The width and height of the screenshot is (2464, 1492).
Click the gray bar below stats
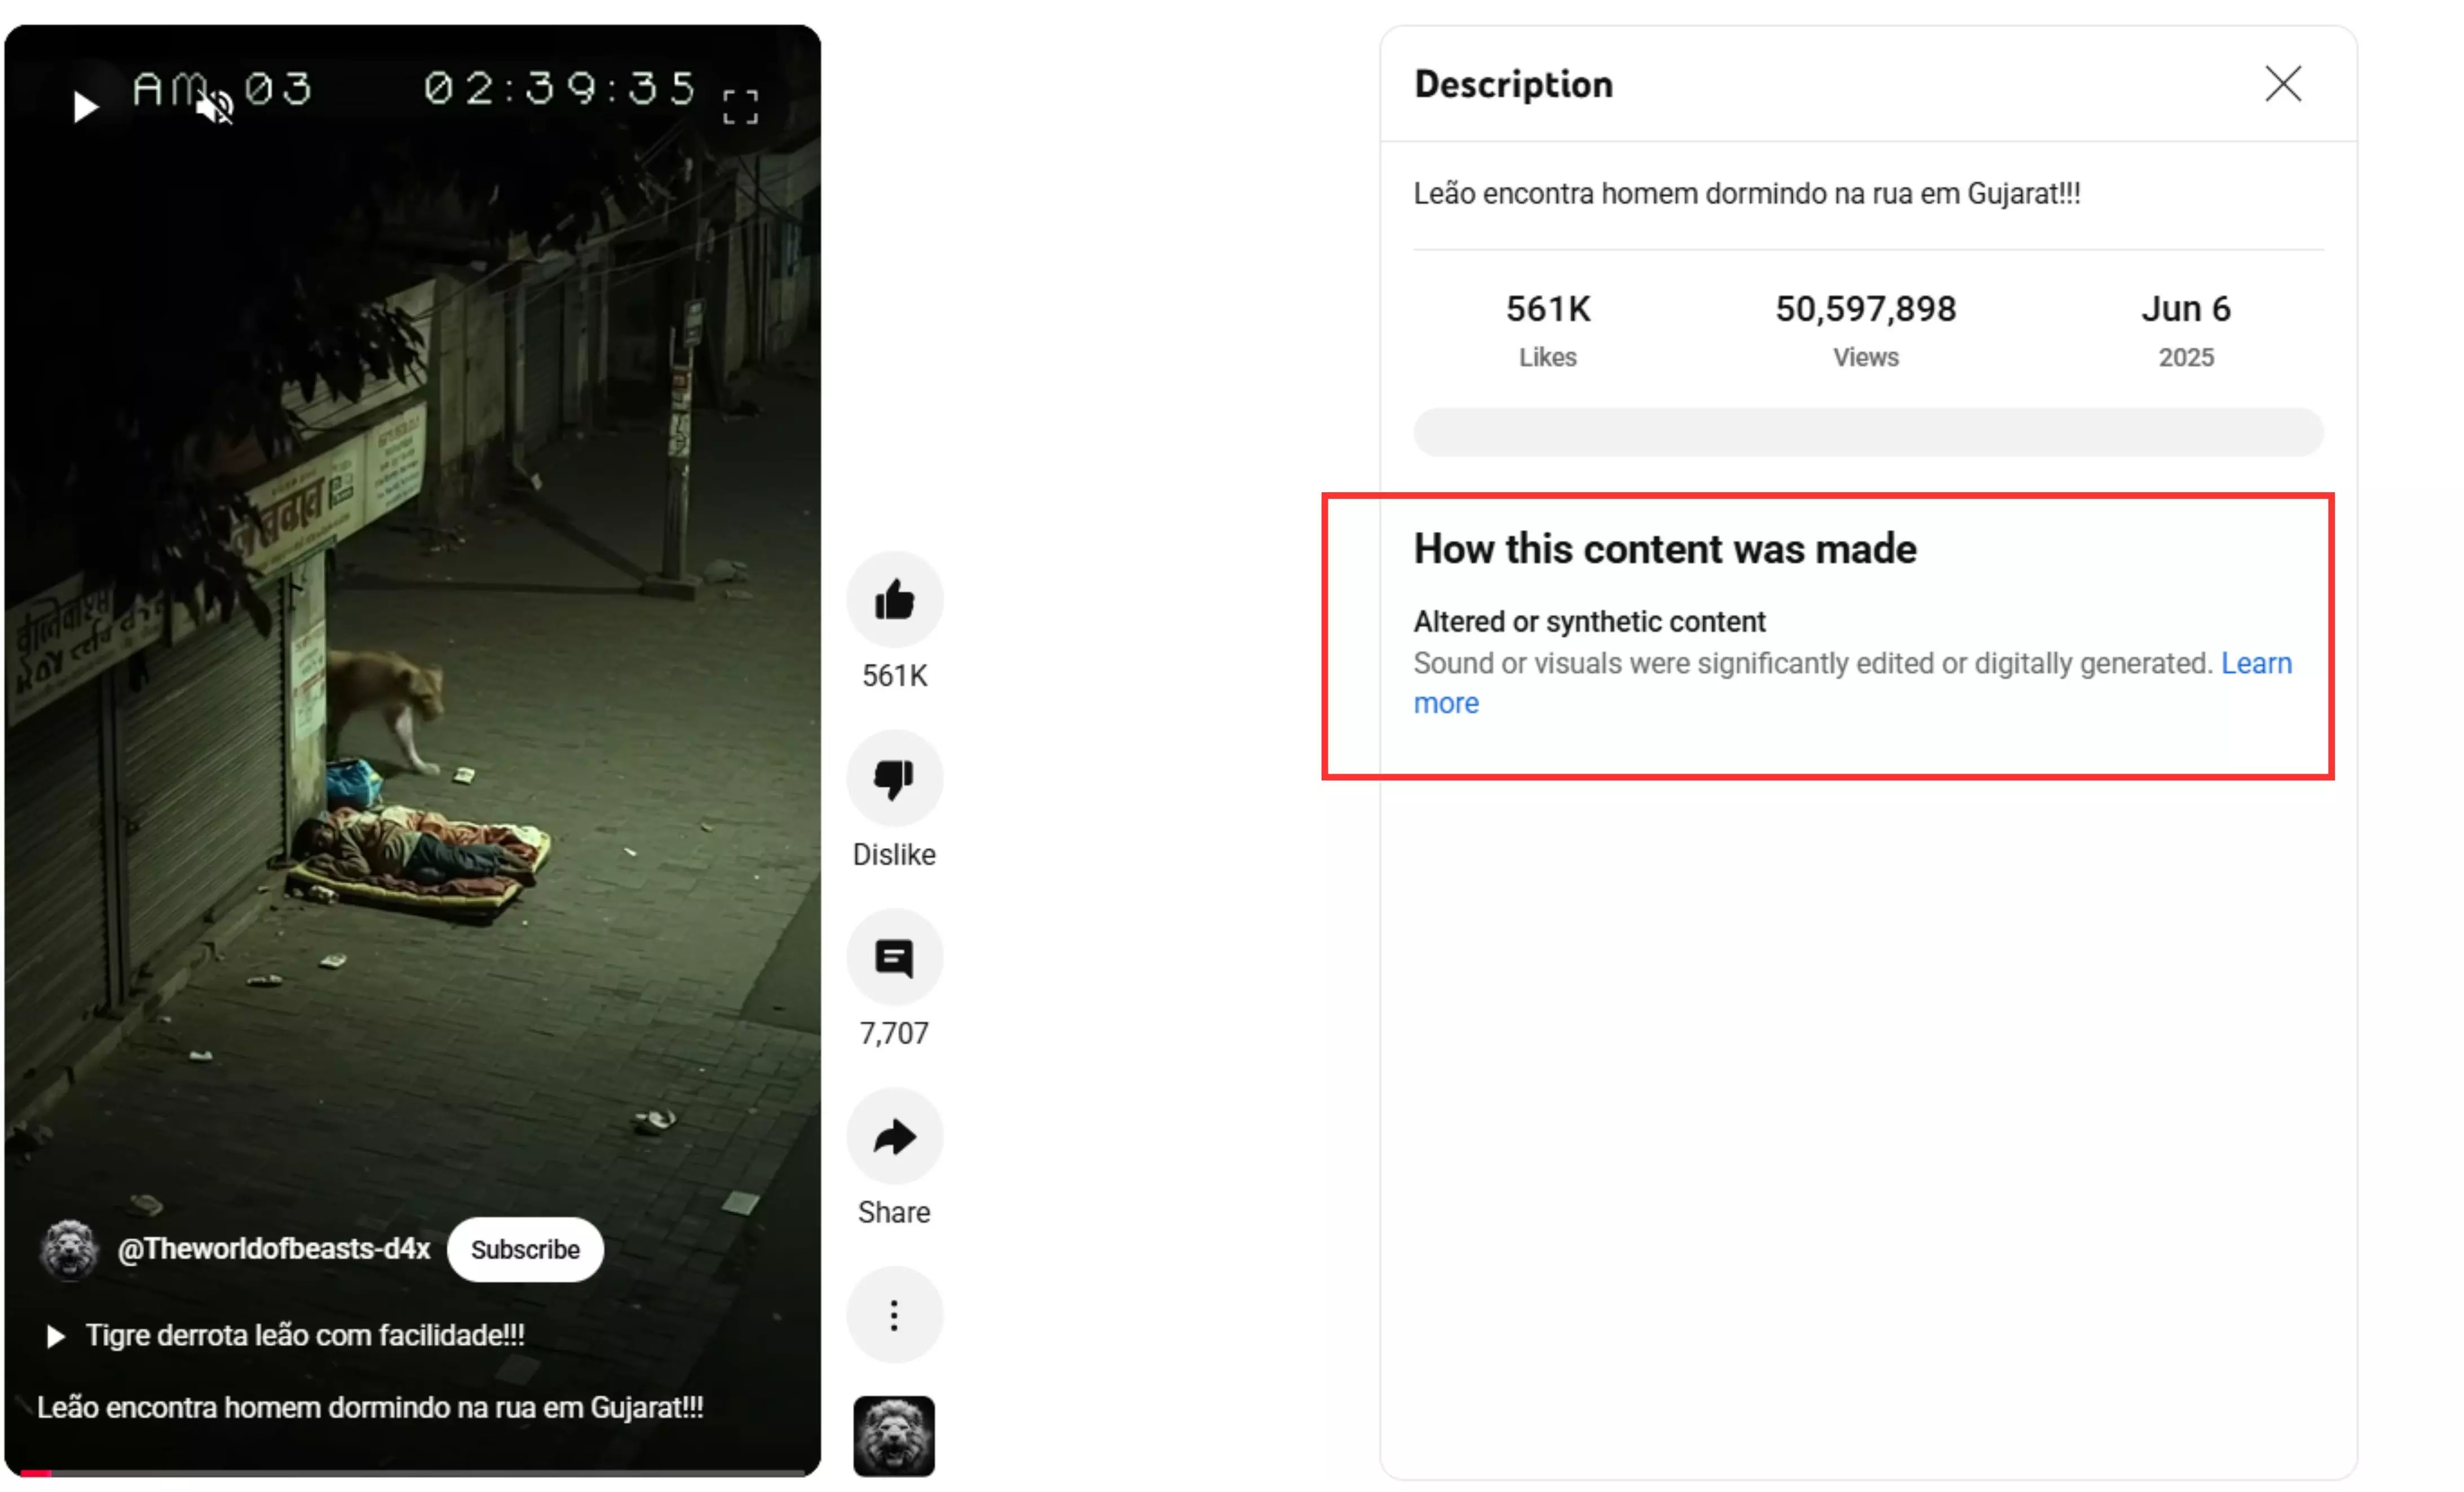pos(1868,432)
